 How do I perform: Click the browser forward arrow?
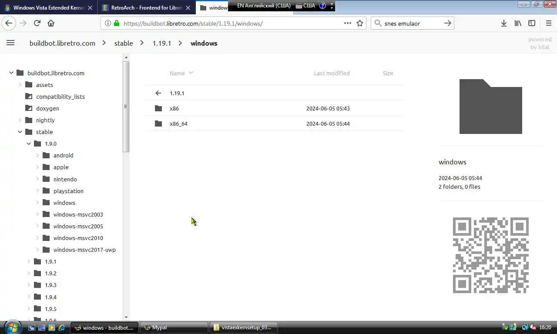[x=23, y=23]
